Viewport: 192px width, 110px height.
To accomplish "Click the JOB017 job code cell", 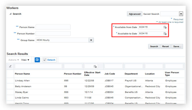I will (109, 81).
